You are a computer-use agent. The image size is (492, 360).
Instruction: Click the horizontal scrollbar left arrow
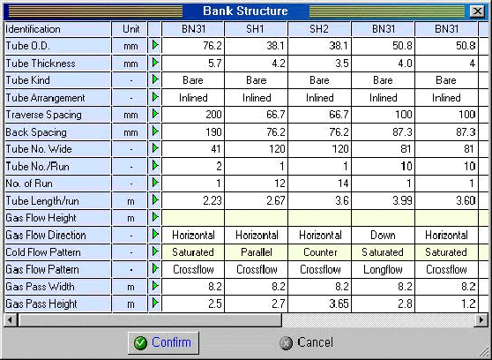pyautogui.click(x=11, y=320)
